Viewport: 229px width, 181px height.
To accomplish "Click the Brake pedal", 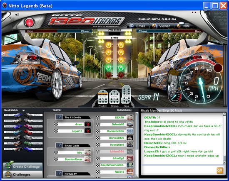I will pyautogui.click(x=114, y=97).
